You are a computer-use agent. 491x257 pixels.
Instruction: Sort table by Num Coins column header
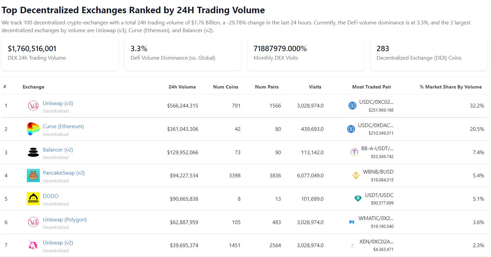click(x=226, y=87)
